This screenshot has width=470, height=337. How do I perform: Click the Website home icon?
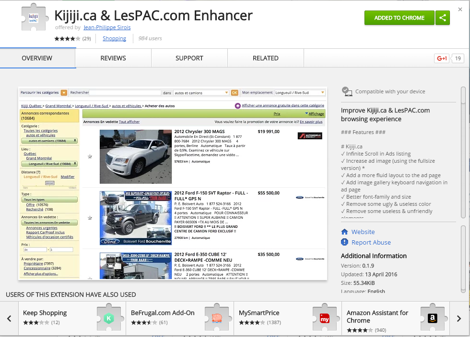[x=344, y=232]
